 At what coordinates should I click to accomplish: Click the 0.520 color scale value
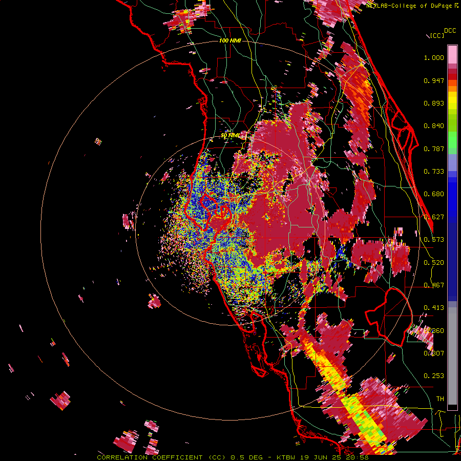tap(434, 263)
